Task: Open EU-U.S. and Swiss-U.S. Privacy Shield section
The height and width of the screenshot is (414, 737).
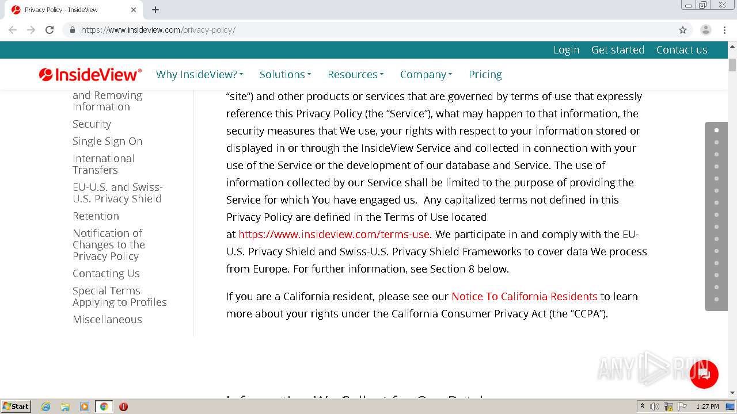Action: pyautogui.click(x=117, y=193)
